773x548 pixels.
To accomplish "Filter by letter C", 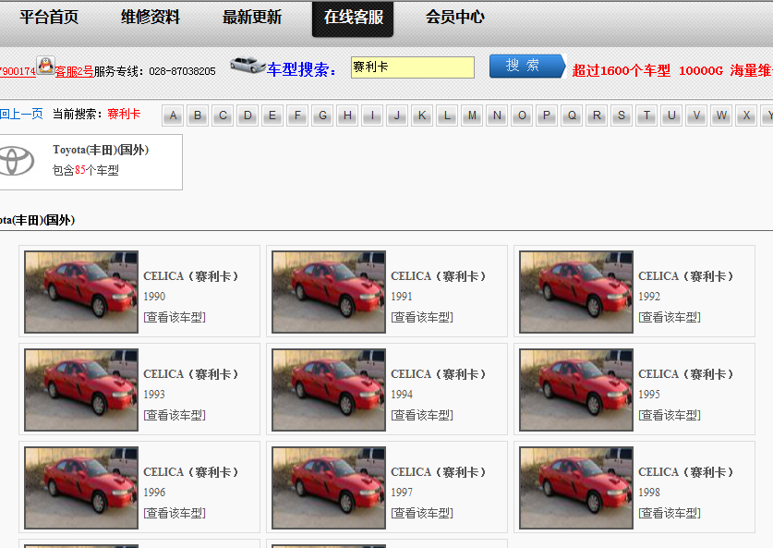I will point(223,116).
